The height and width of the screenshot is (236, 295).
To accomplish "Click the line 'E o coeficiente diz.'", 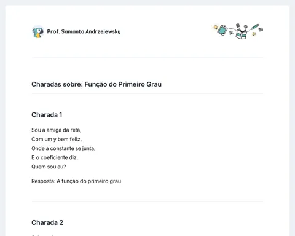I will 55,157.
